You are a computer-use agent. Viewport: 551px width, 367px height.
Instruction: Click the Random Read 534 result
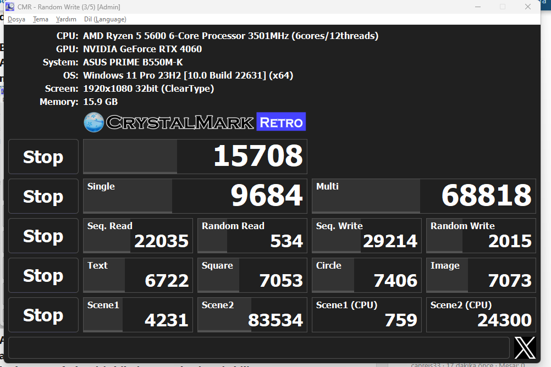[x=252, y=236]
